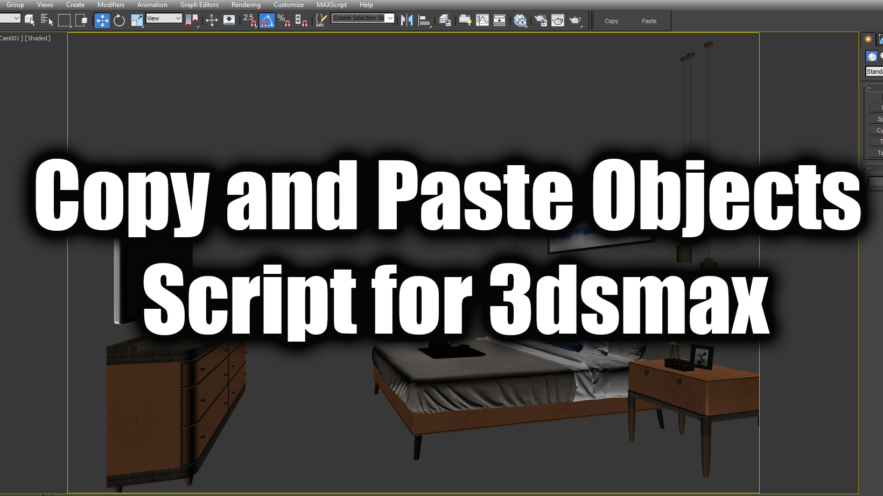Click Use Pivot Point Center icon
This screenshot has width=883, height=496.
click(x=192, y=20)
